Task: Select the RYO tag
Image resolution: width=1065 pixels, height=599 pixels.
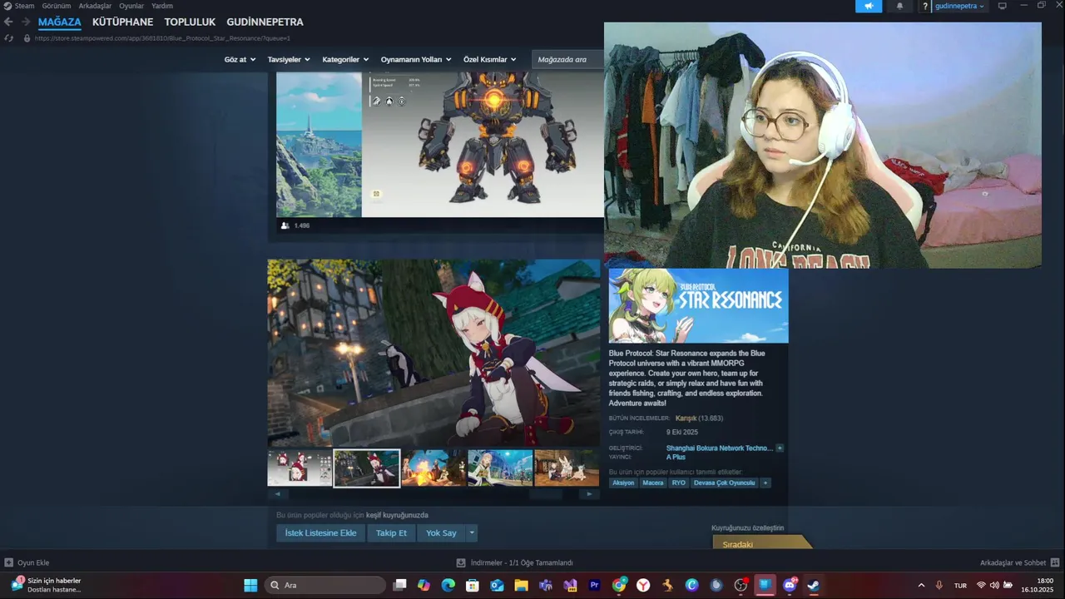Action: coord(679,483)
